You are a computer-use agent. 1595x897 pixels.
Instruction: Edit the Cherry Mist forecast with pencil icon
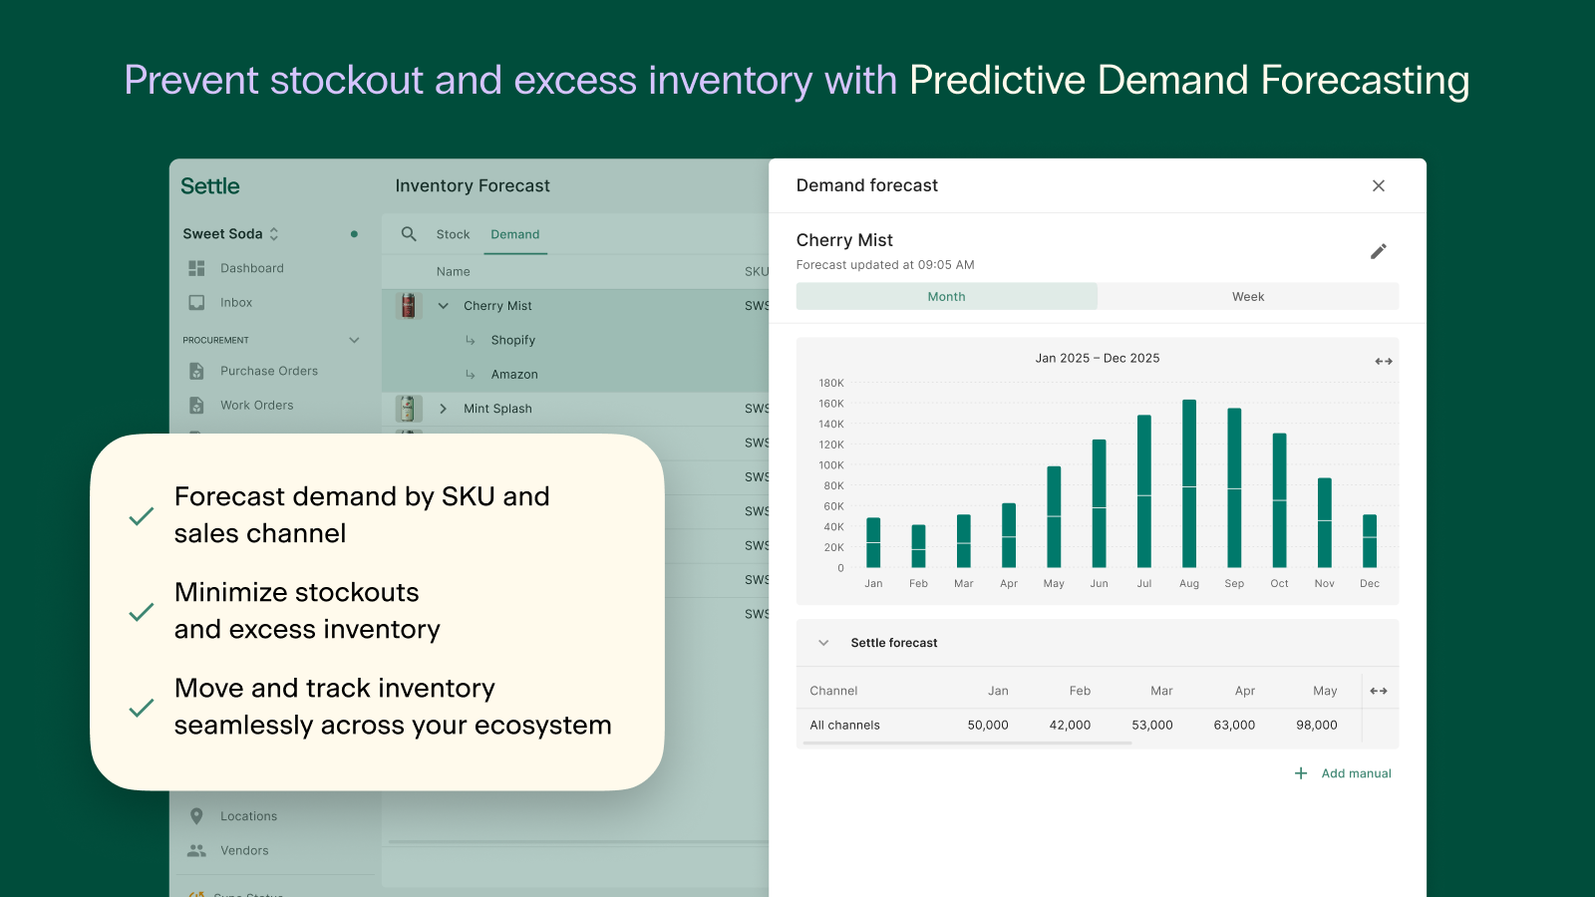[x=1379, y=251]
